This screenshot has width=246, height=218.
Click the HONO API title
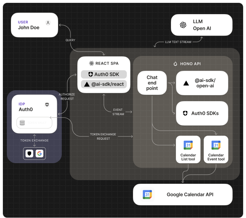190,64
